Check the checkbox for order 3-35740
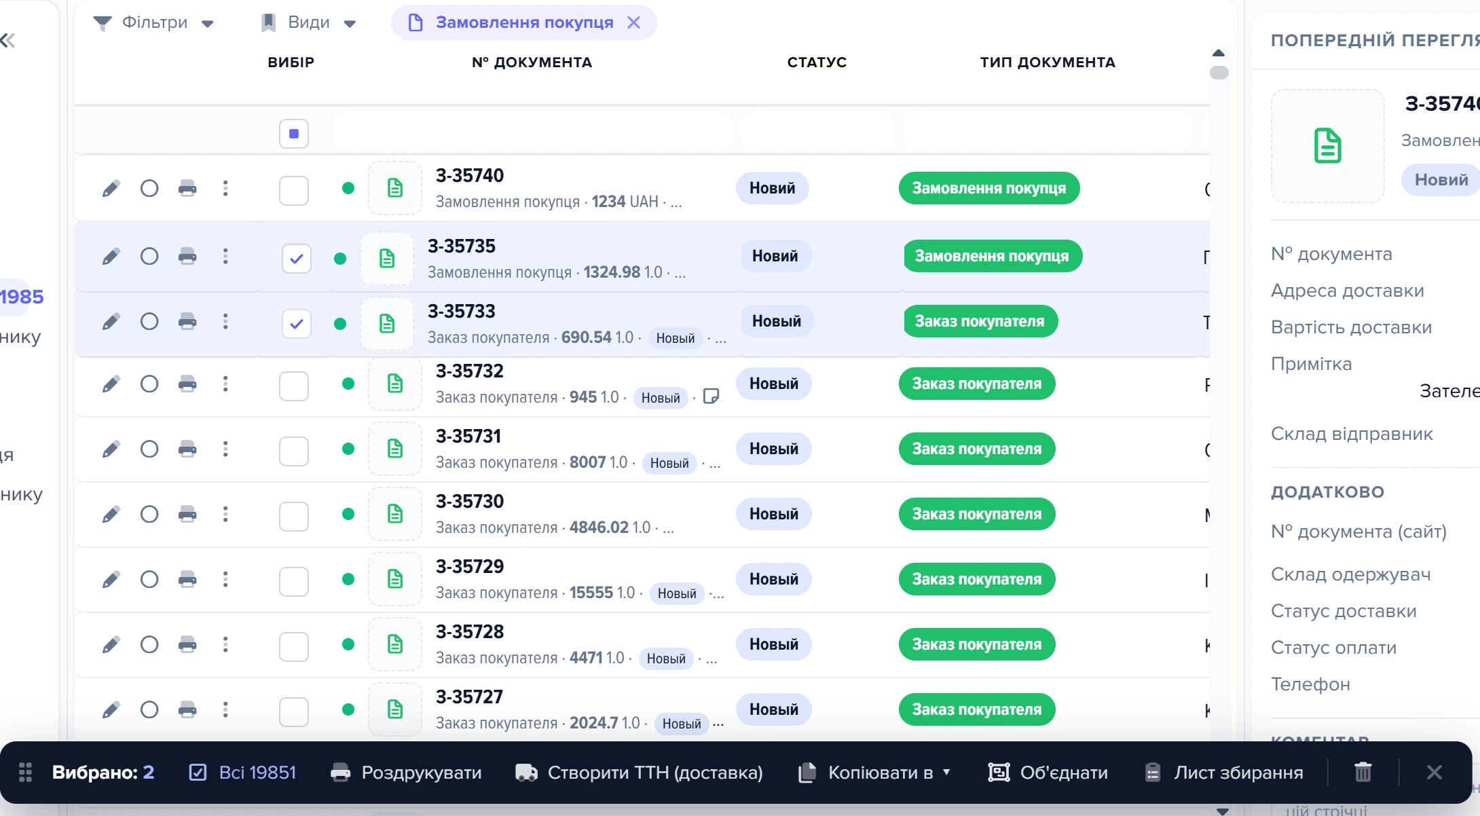1480x816 pixels. (x=294, y=191)
